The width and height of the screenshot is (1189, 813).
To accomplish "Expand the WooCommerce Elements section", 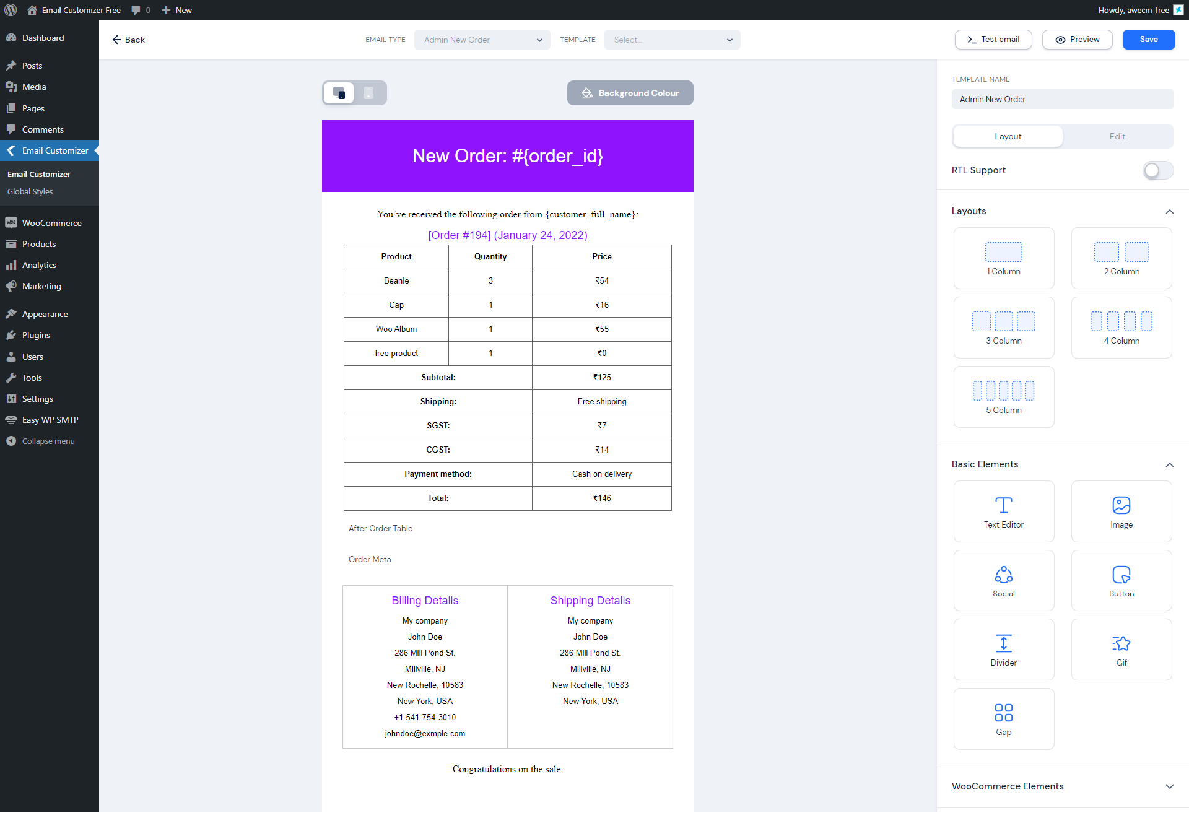I will click(1169, 786).
